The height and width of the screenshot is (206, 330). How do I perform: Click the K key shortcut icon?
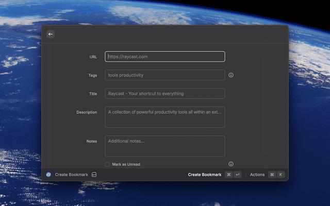coord(281,175)
